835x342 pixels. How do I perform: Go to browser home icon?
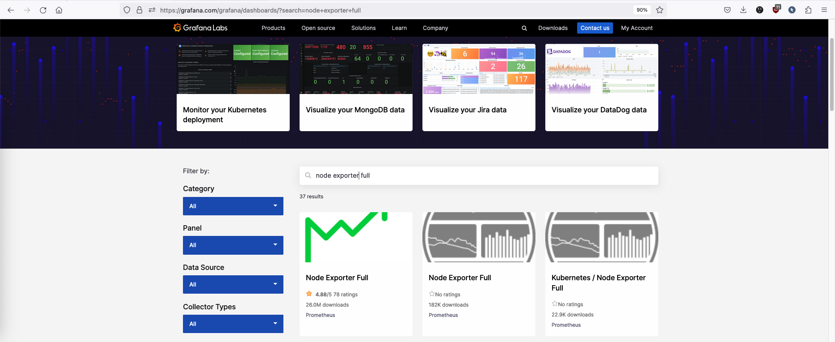(59, 10)
